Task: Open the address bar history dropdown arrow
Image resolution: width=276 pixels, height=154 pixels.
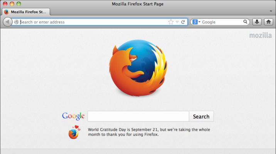Action: [177, 22]
